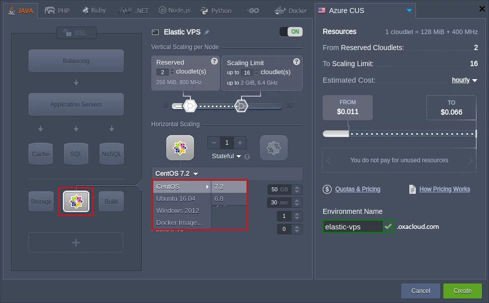Edit the Elastic VPS layer name

click(x=207, y=32)
